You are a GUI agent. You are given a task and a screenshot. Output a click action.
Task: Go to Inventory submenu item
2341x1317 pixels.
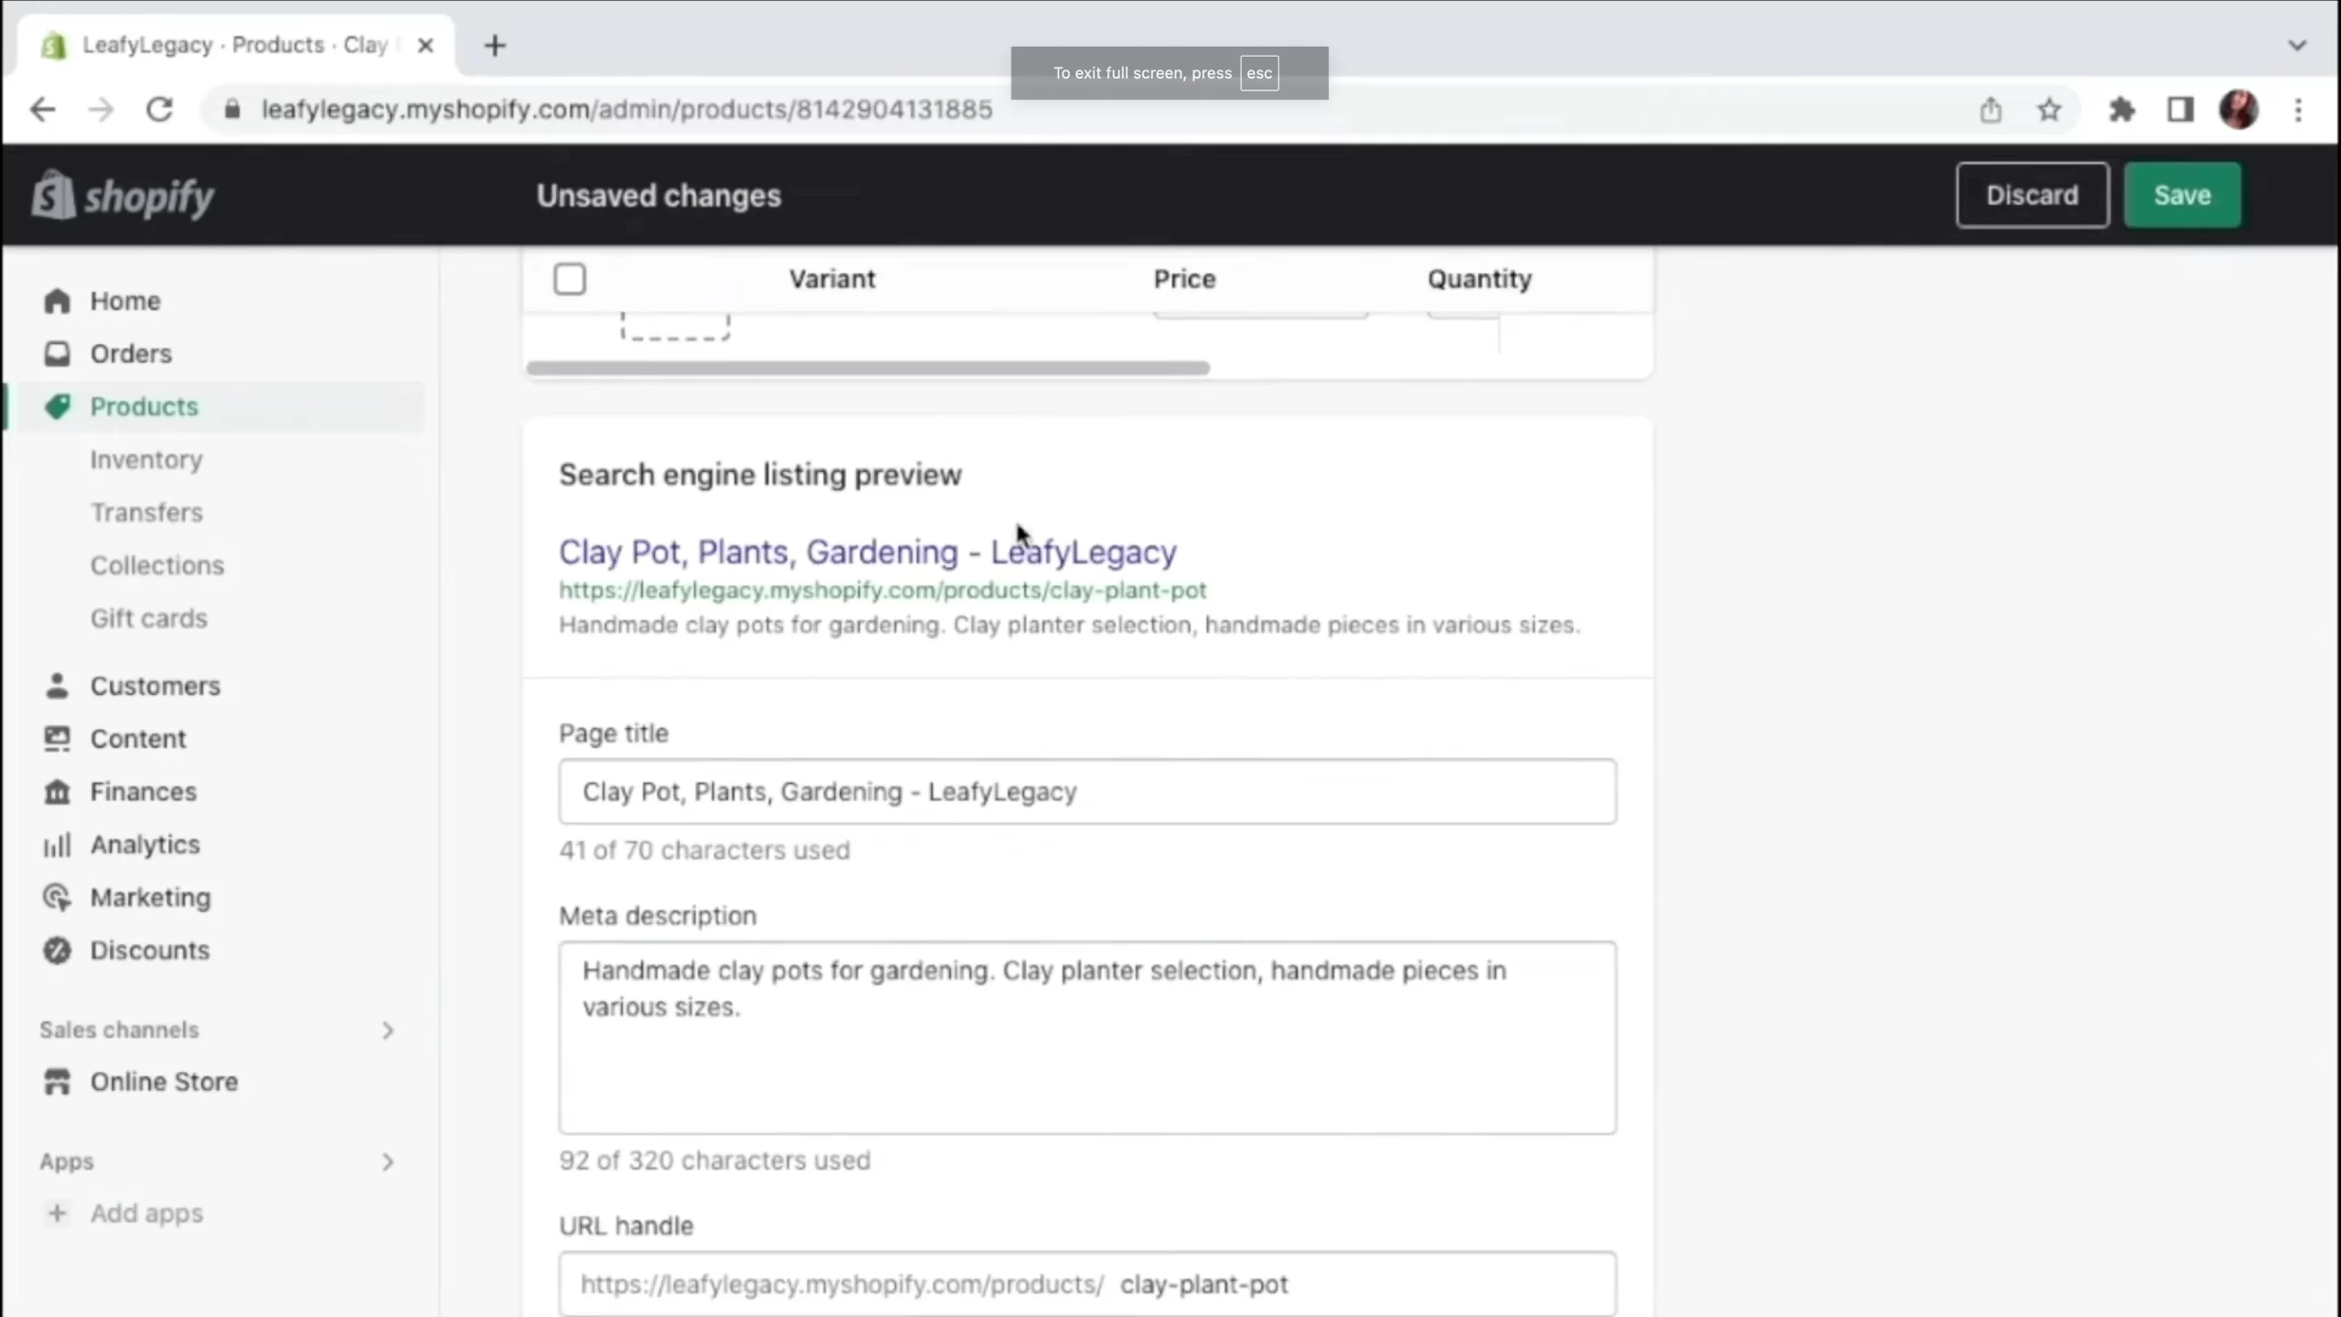point(146,460)
